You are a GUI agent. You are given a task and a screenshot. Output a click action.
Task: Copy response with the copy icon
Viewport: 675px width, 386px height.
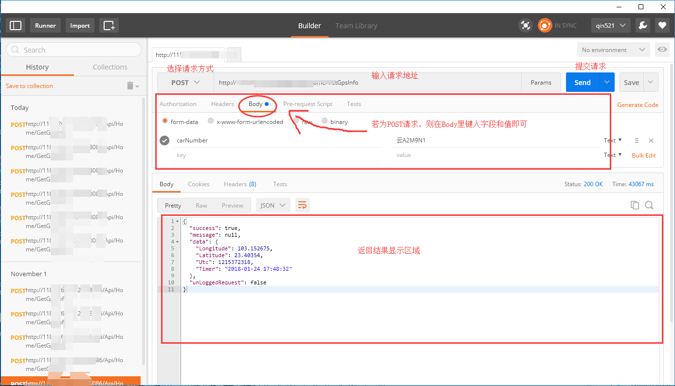[635, 205]
